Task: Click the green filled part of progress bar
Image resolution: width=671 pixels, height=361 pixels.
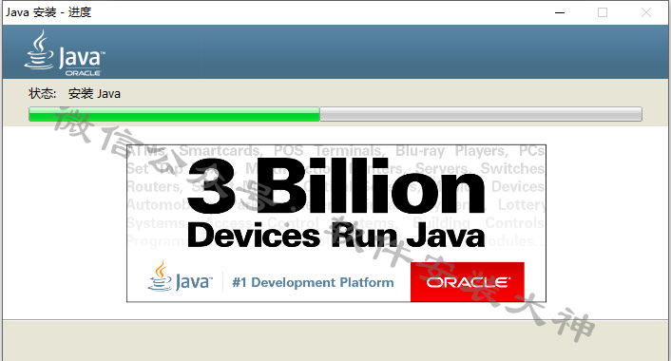Action: click(174, 114)
